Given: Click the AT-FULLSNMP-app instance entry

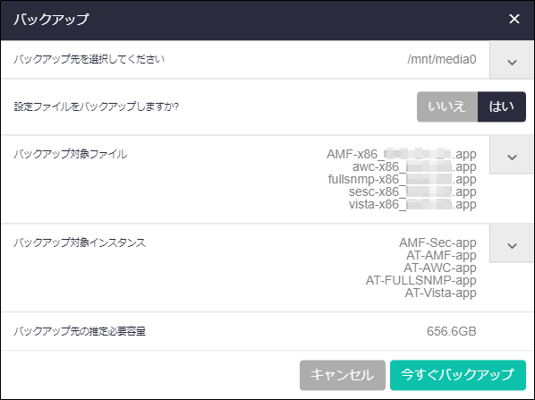Looking at the screenshot, I should coord(421,280).
